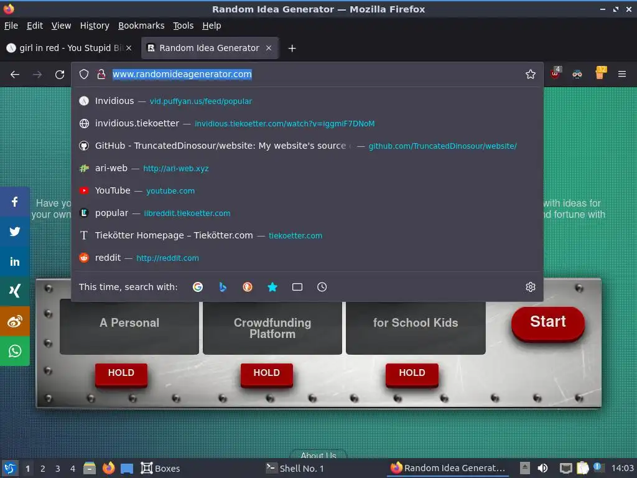Open Boxes from the taskbar
The height and width of the screenshot is (478, 637).
pyautogui.click(x=160, y=468)
